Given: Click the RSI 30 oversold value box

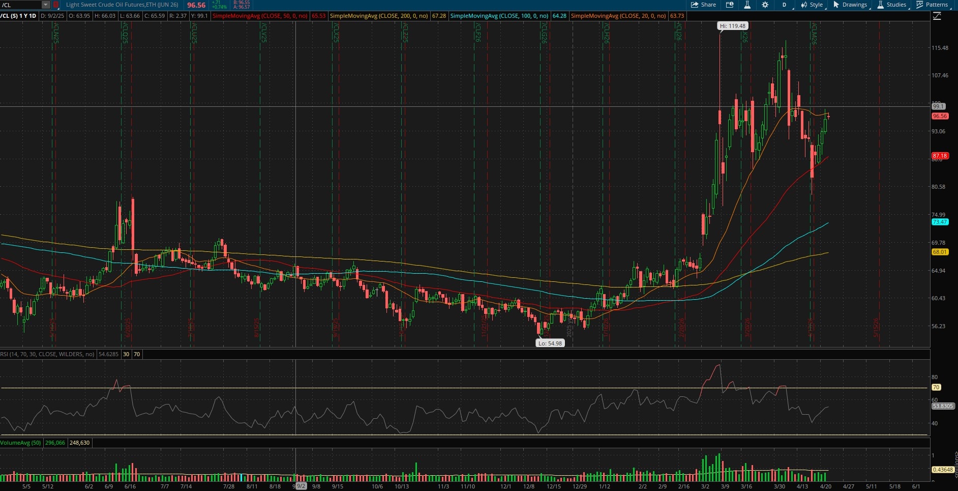Looking at the screenshot, I should [126, 354].
